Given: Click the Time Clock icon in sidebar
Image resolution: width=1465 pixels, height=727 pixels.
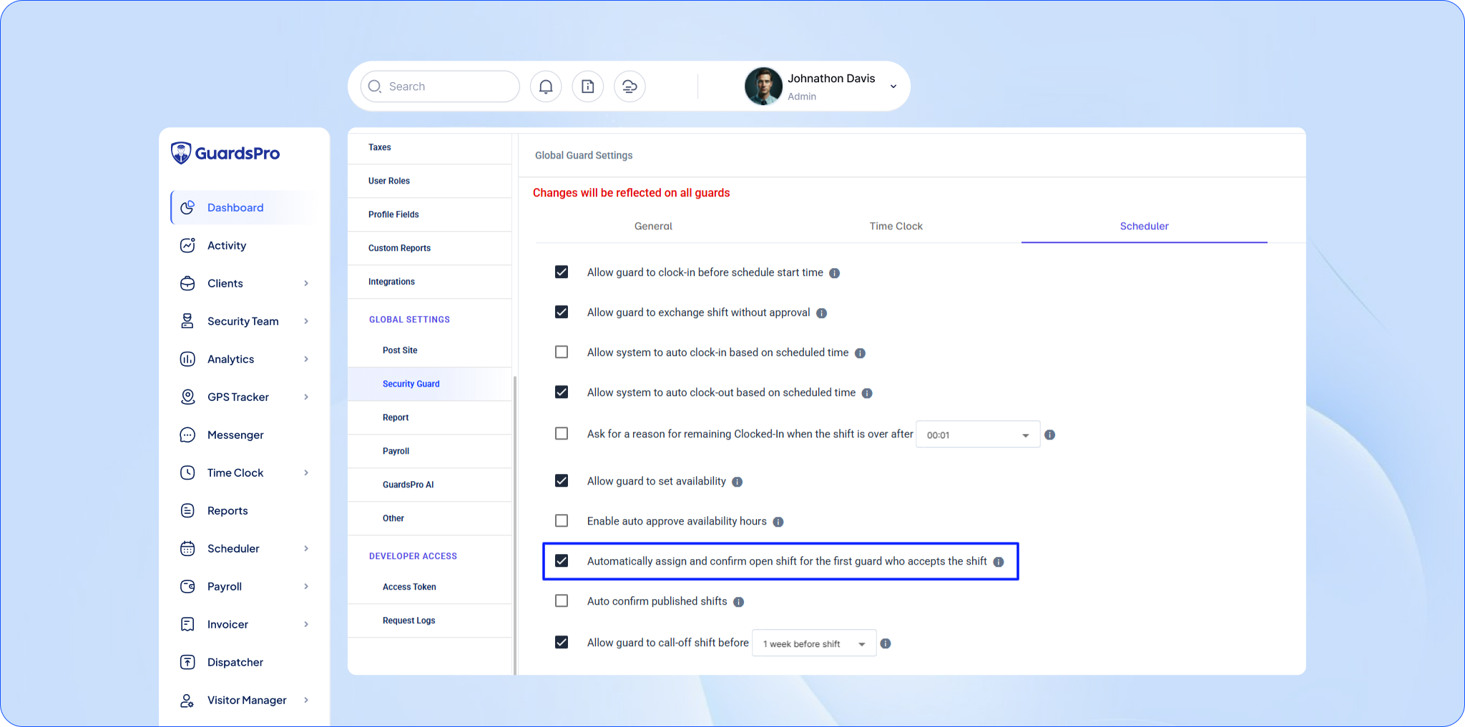Looking at the screenshot, I should click(x=187, y=473).
